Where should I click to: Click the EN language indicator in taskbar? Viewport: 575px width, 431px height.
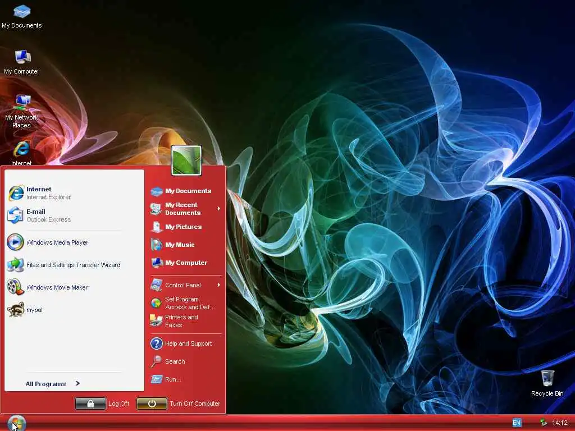517,423
